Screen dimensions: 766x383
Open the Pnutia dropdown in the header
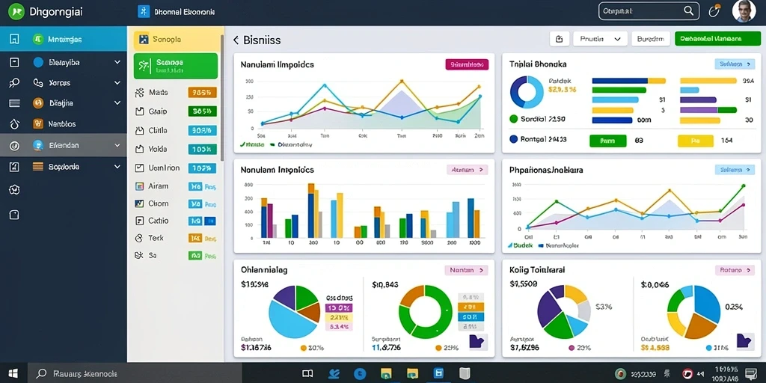[x=601, y=39]
